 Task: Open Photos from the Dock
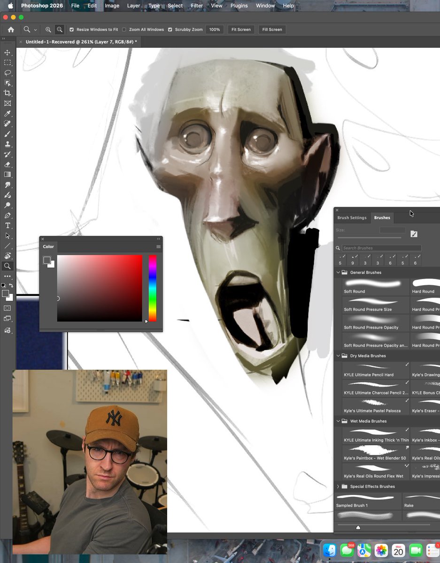(x=381, y=550)
